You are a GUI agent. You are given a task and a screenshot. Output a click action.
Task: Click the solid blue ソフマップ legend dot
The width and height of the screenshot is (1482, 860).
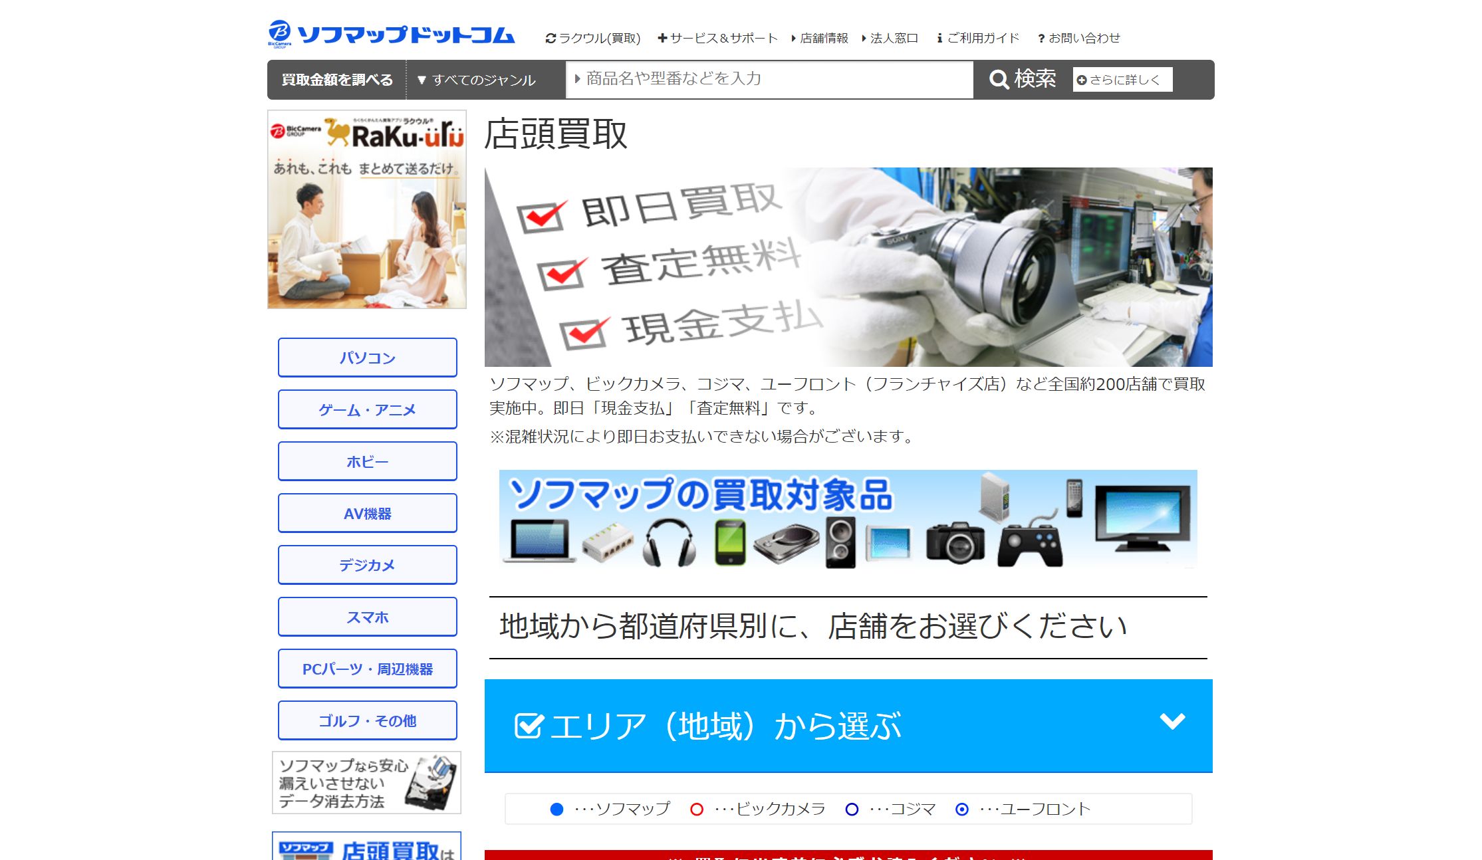pyautogui.click(x=557, y=809)
